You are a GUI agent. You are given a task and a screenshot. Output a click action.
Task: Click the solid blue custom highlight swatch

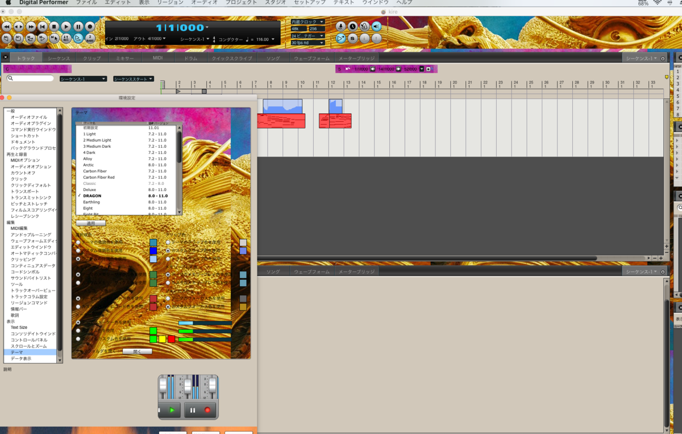coord(153,251)
